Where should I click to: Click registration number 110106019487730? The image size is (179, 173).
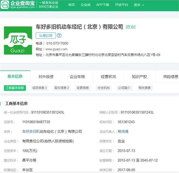tap(36, 122)
